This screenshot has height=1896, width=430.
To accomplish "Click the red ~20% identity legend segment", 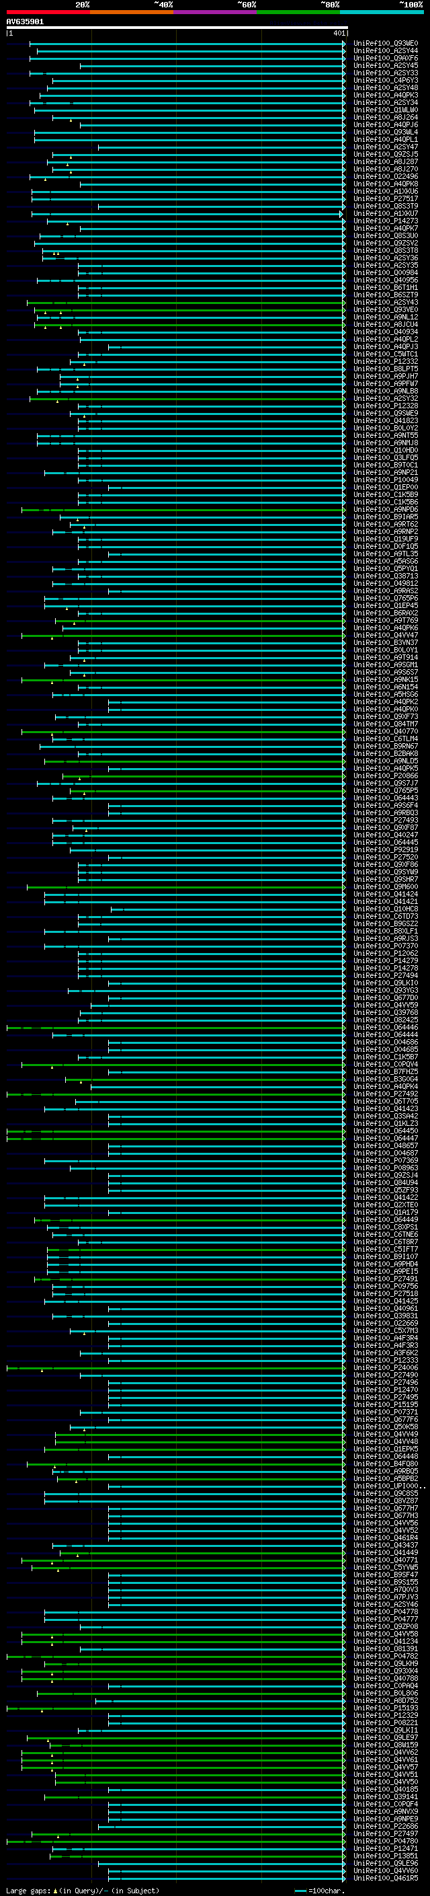I will (48, 12).
